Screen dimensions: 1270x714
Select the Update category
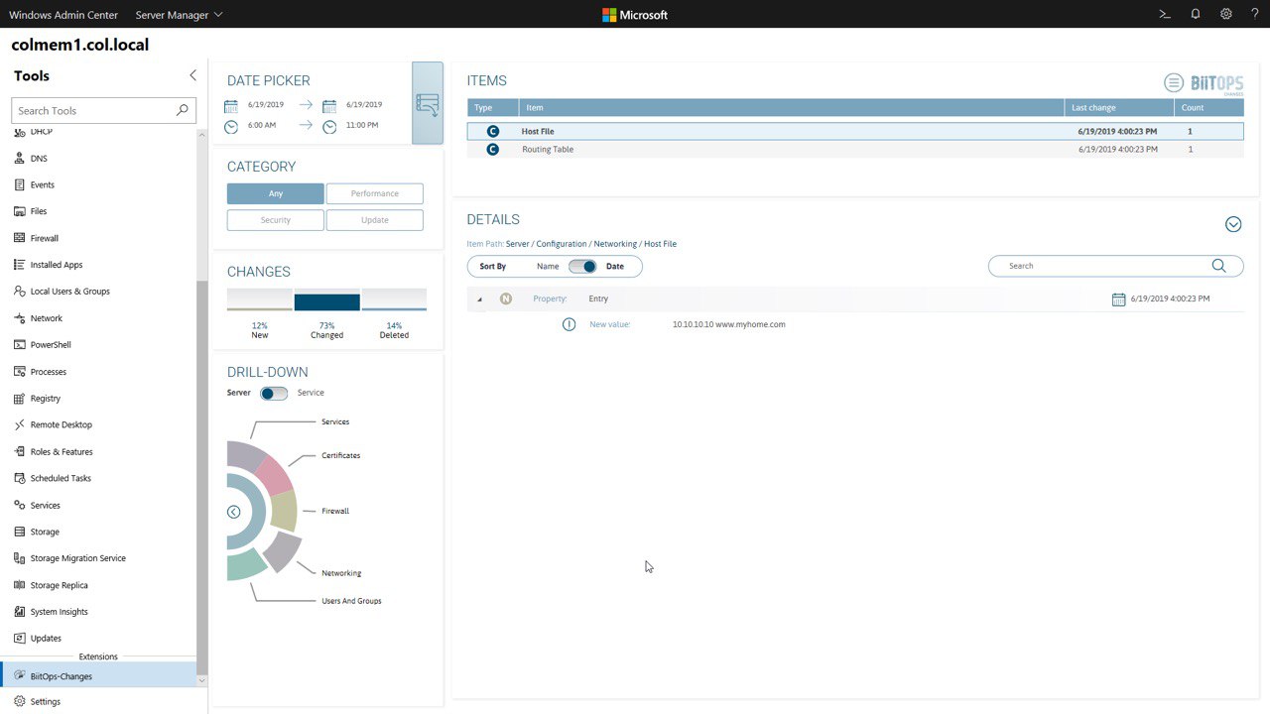coord(375,220)
